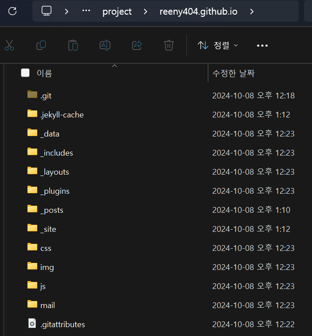Open the toolbar See more ellipsis
The height and width of the screenshot is (336, 312).
coord(262,46)
